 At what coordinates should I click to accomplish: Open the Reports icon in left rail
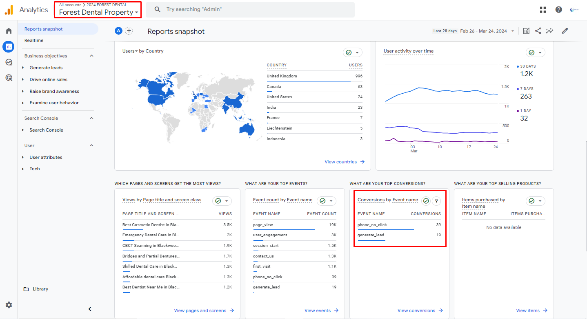(x=9, y=46)
